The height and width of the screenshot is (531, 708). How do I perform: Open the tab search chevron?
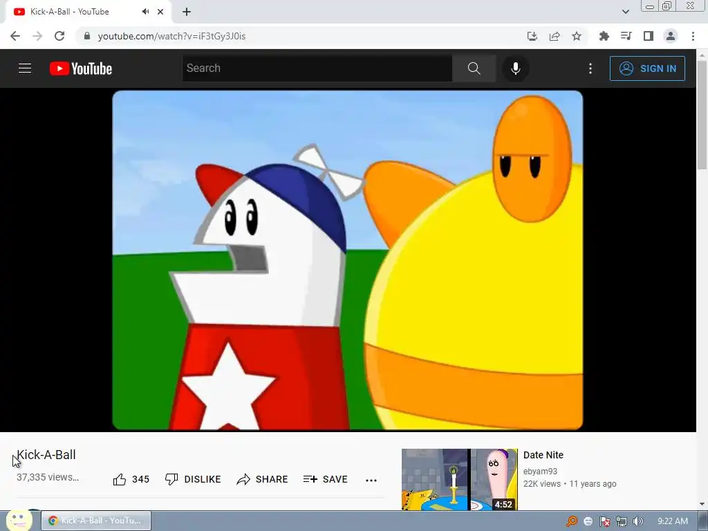(625, 12)
